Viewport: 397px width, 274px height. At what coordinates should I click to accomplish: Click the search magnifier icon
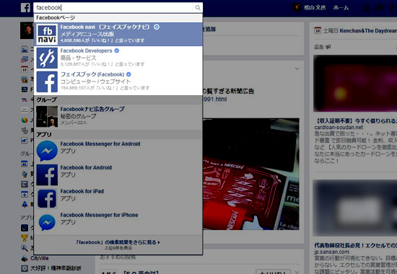coord(198,8)
